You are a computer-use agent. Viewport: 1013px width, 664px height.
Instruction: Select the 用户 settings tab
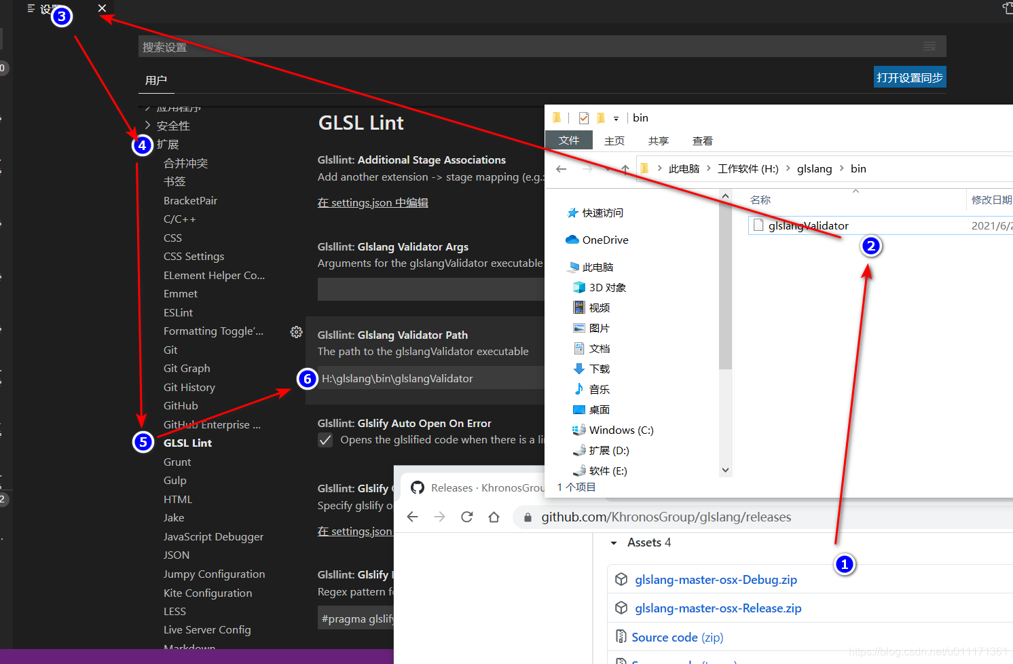pyautogui.click(x=156, y=80)
